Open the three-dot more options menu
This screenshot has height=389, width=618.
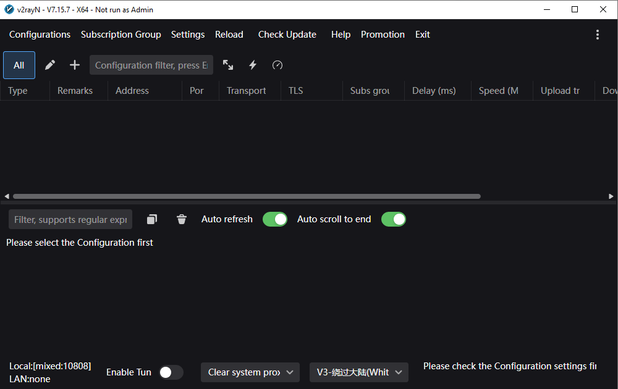[x=597, y=35]
